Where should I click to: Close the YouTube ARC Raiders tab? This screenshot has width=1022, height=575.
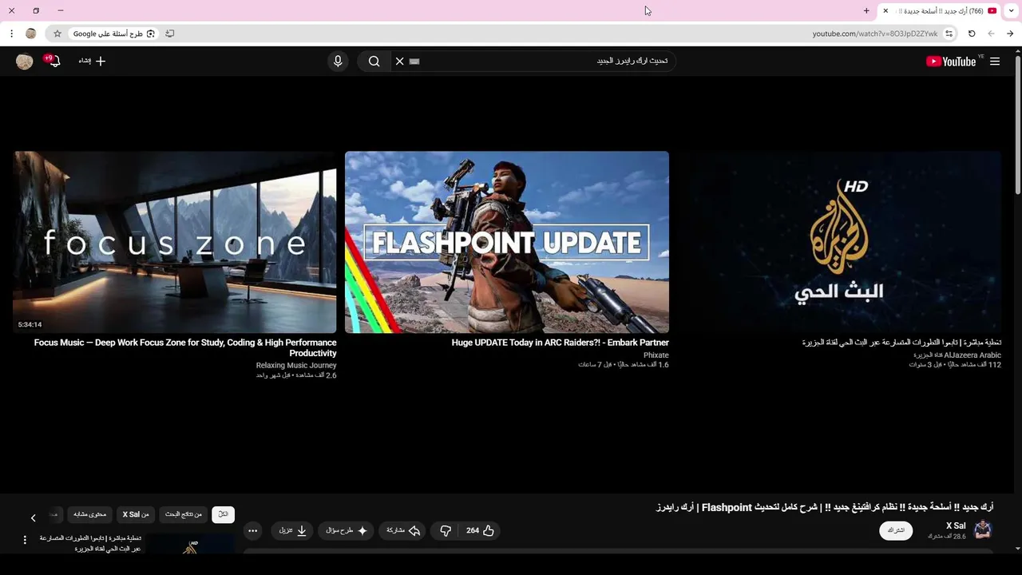885,10
